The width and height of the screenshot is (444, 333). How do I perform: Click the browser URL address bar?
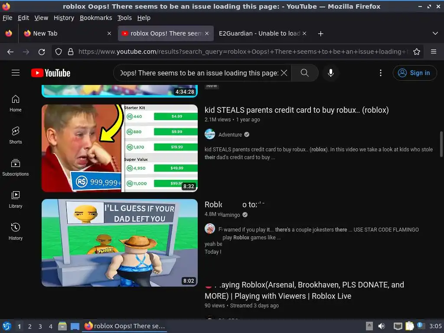coord(242,52)
